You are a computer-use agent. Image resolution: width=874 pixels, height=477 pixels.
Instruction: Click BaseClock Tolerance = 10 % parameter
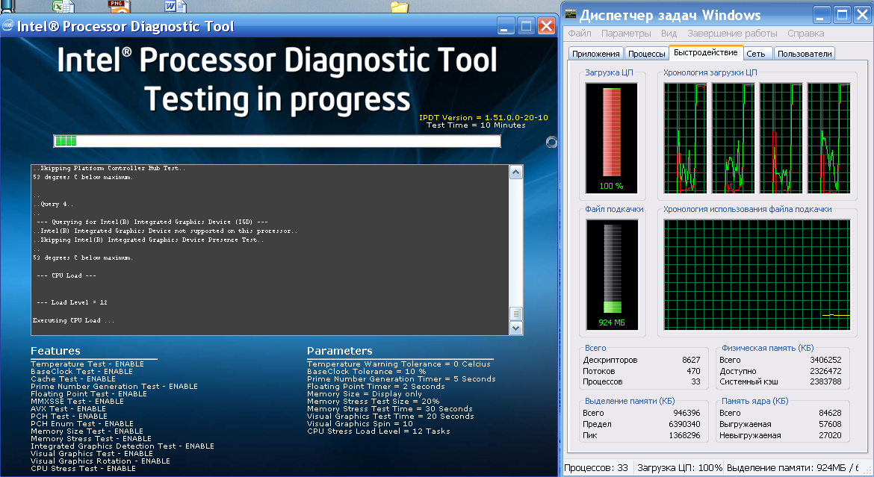pos(366,372)
